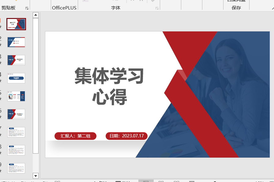The image size is (274, 182).
Task: Click the slide panel scroll-down arrow
Action: (x=36, y=176)
